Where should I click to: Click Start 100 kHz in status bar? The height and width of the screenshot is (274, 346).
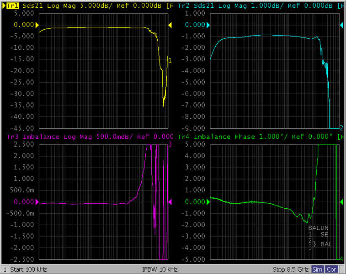tap(28, 269)
